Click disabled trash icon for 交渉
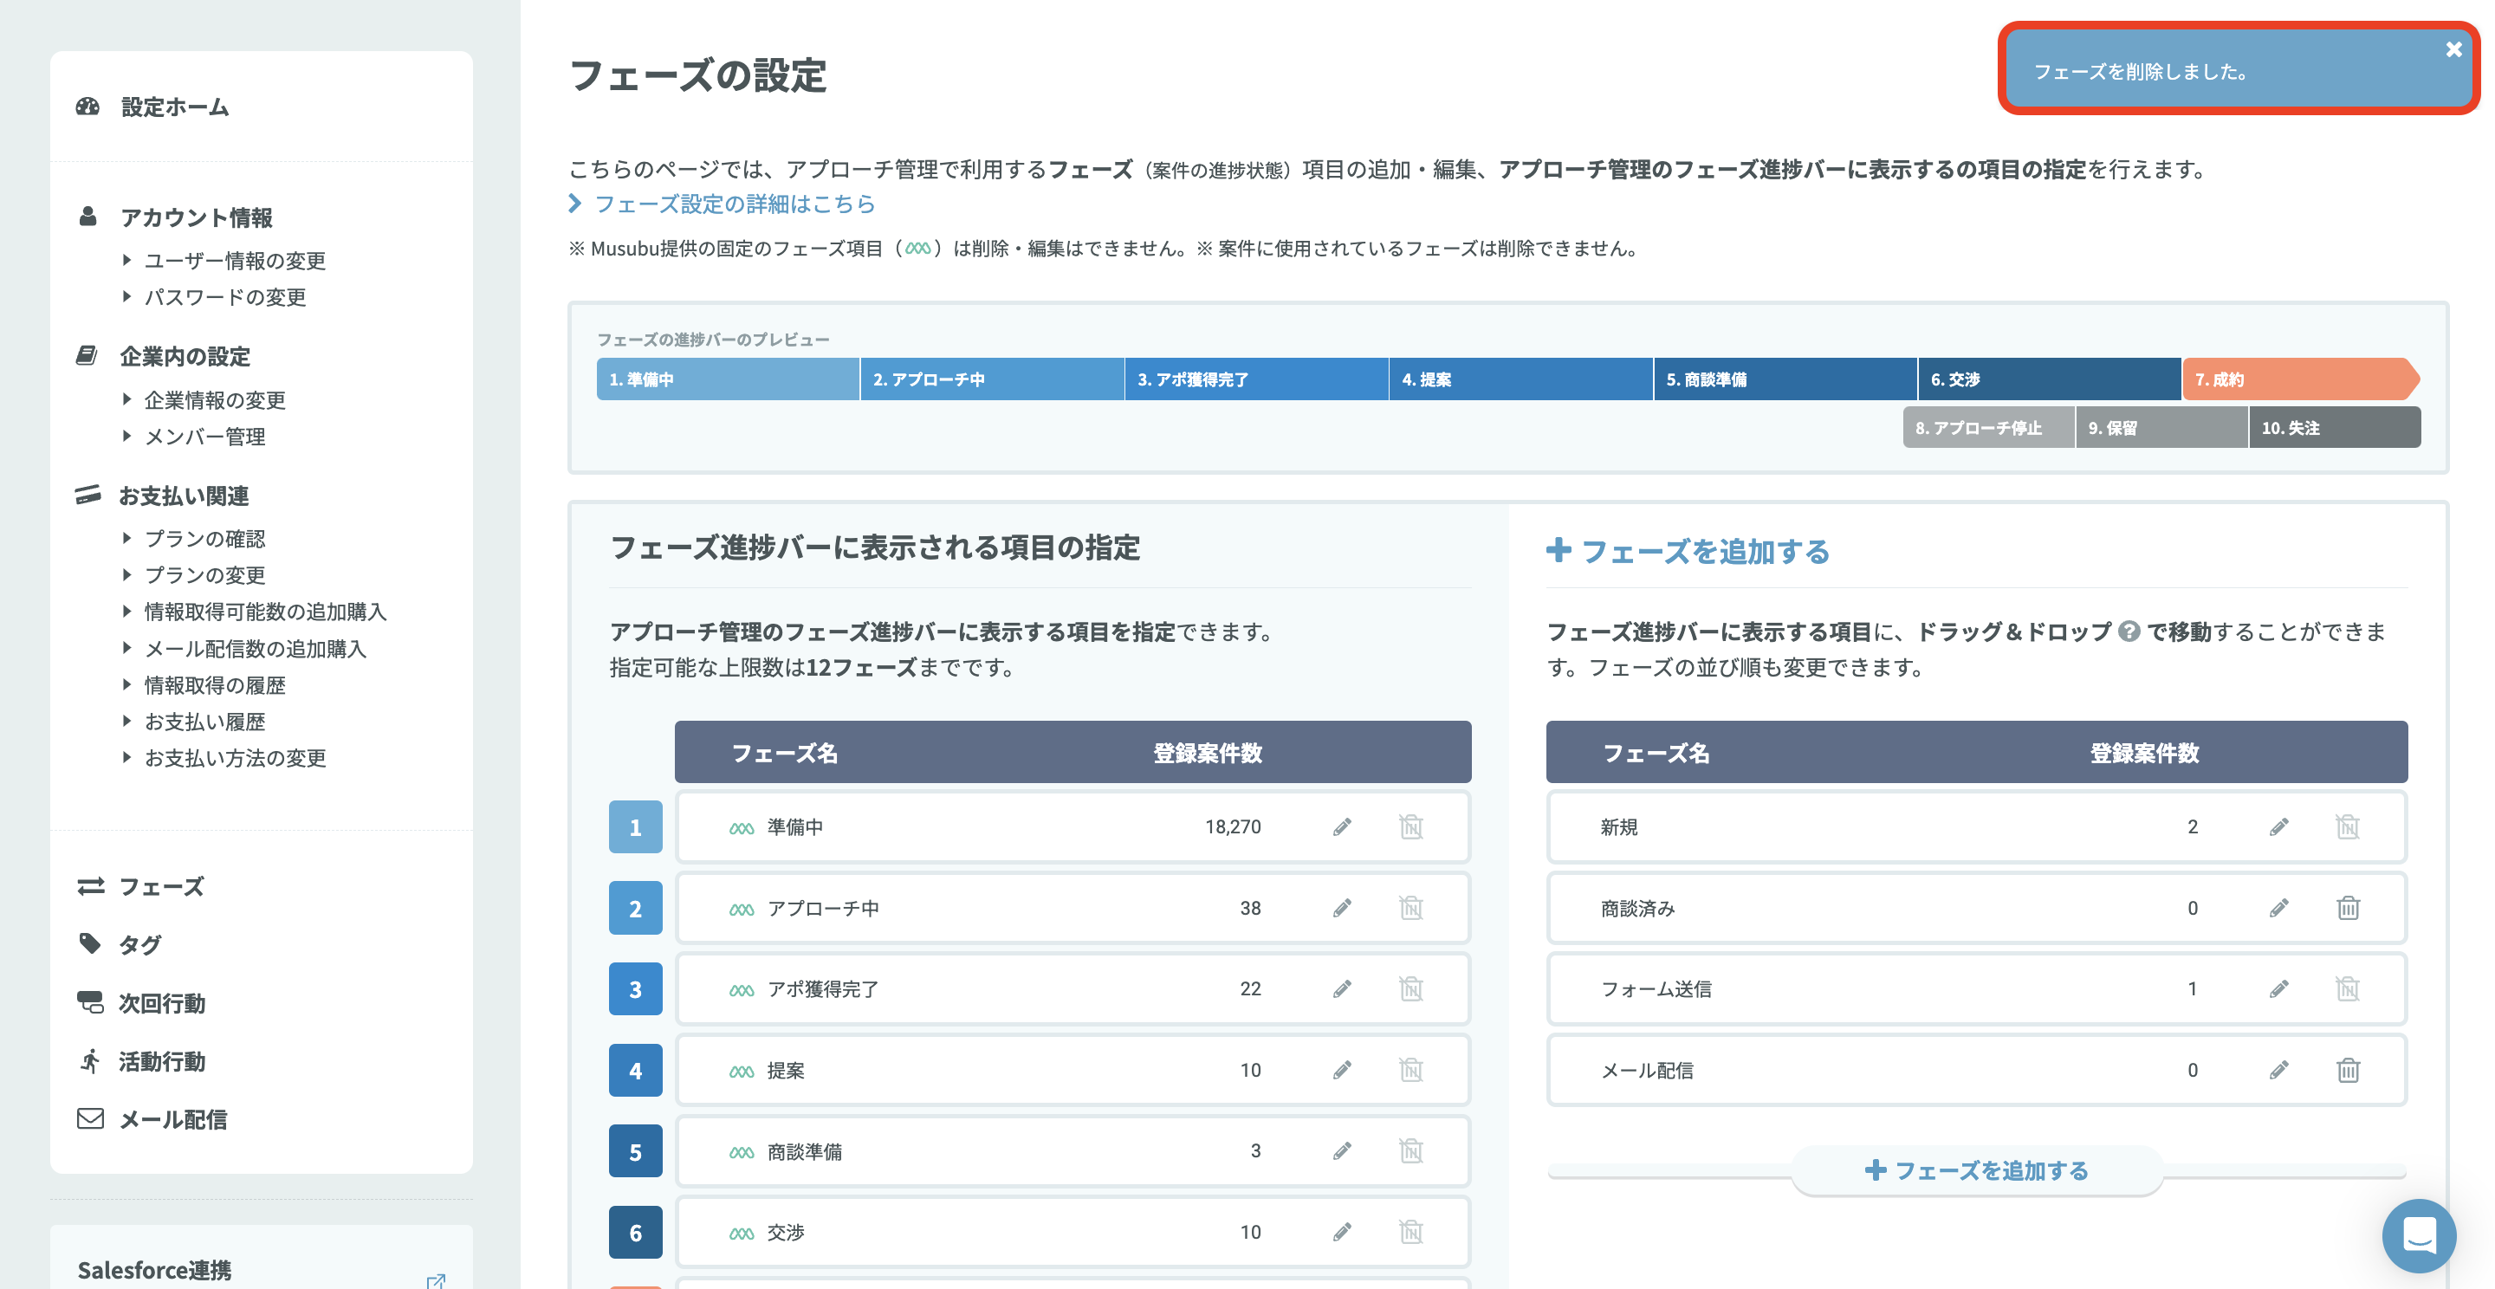Viewport: 2495px width, 1289px height. click(x=1411, y=1232)
